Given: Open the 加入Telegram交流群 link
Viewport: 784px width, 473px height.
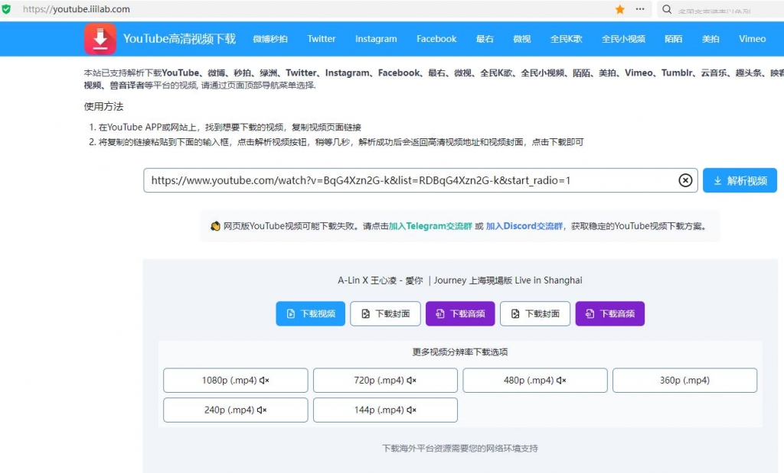Looking at the screenshot, I should (430, 226).
